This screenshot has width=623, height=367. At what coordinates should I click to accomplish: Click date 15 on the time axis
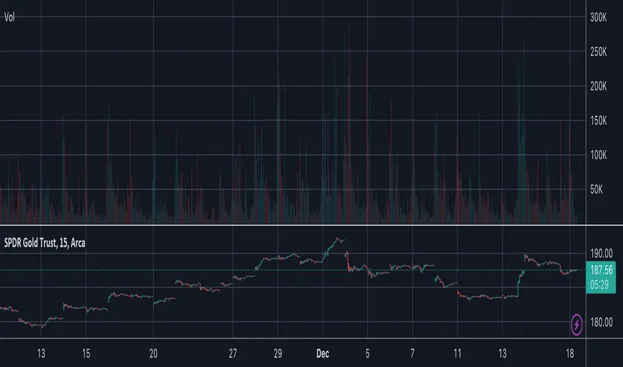tap(86, 354)
